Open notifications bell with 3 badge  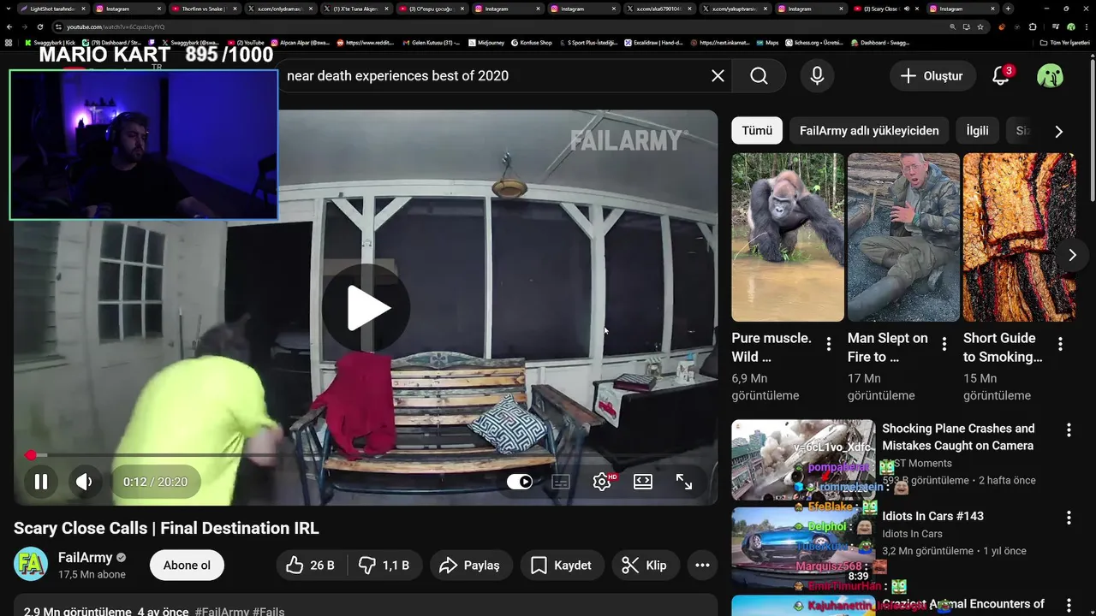1001,76
